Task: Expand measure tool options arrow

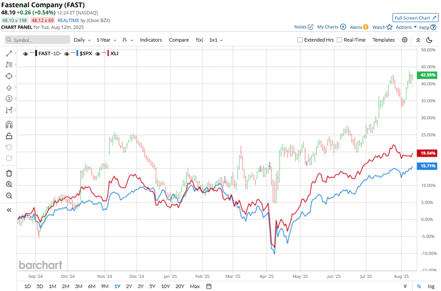Action: click(x=15, y=110)
